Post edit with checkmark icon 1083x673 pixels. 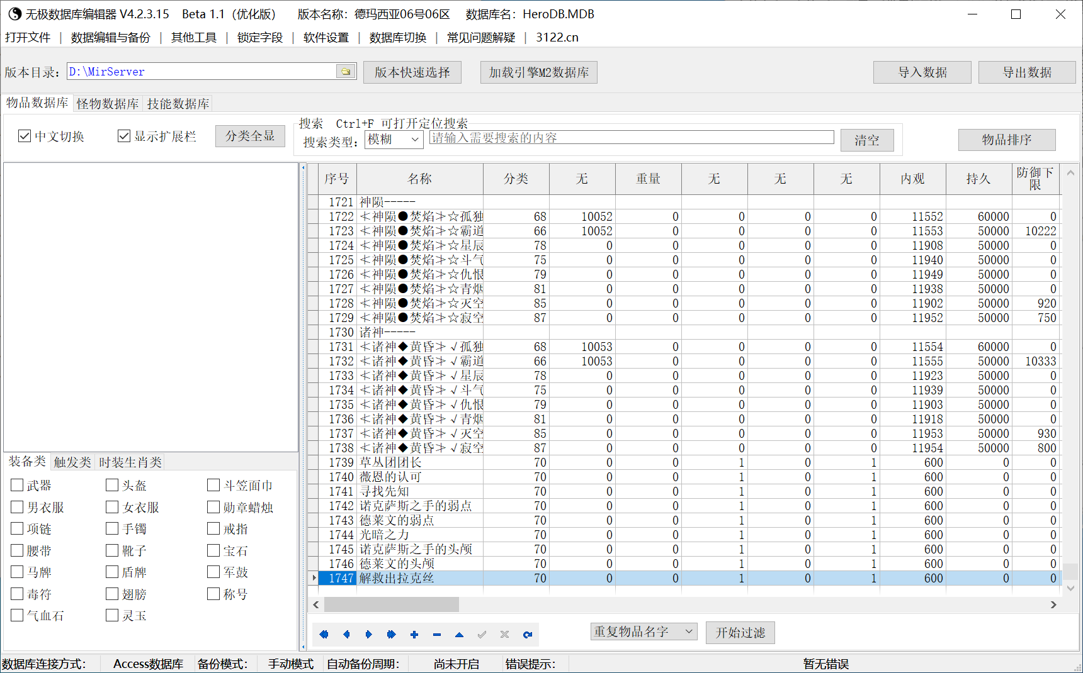click(482, 635)
